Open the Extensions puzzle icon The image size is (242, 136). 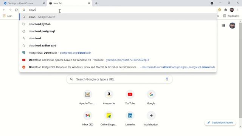click(226, 10)
